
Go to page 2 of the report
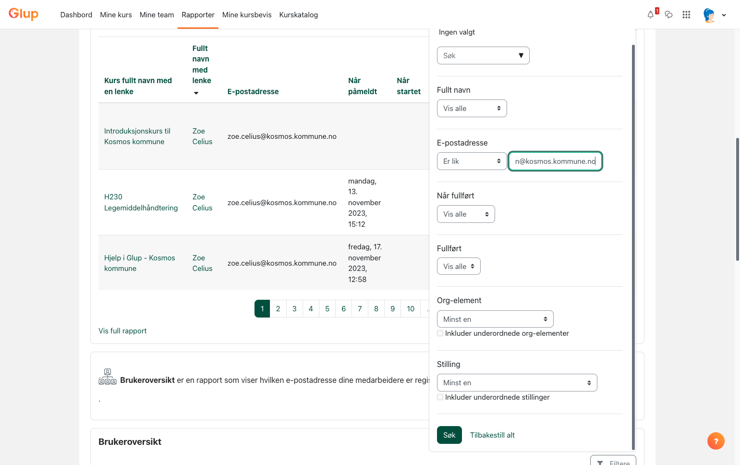point(278,308)
